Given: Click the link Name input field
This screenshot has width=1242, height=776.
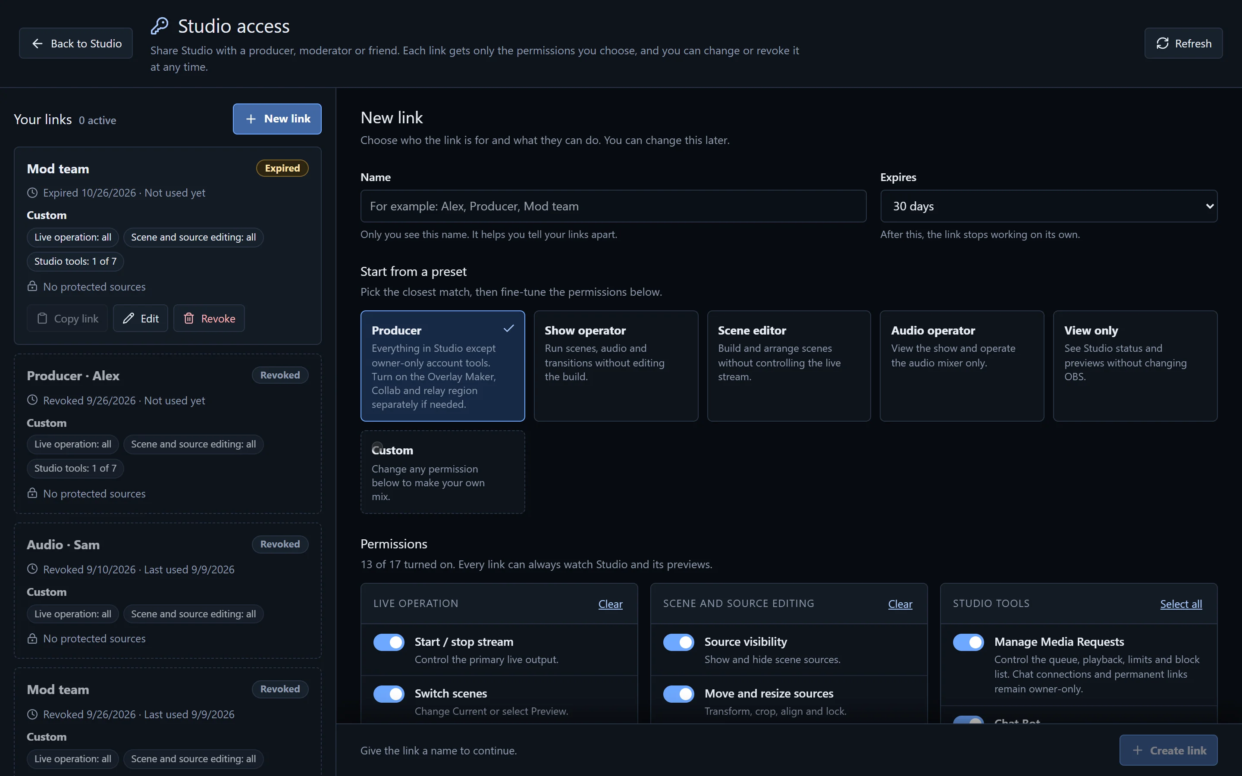Looking at the screenshot, I should pos(613,207).
